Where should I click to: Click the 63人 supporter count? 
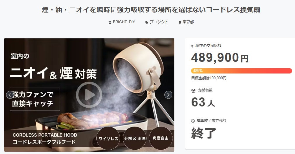[x=203, y=102]
